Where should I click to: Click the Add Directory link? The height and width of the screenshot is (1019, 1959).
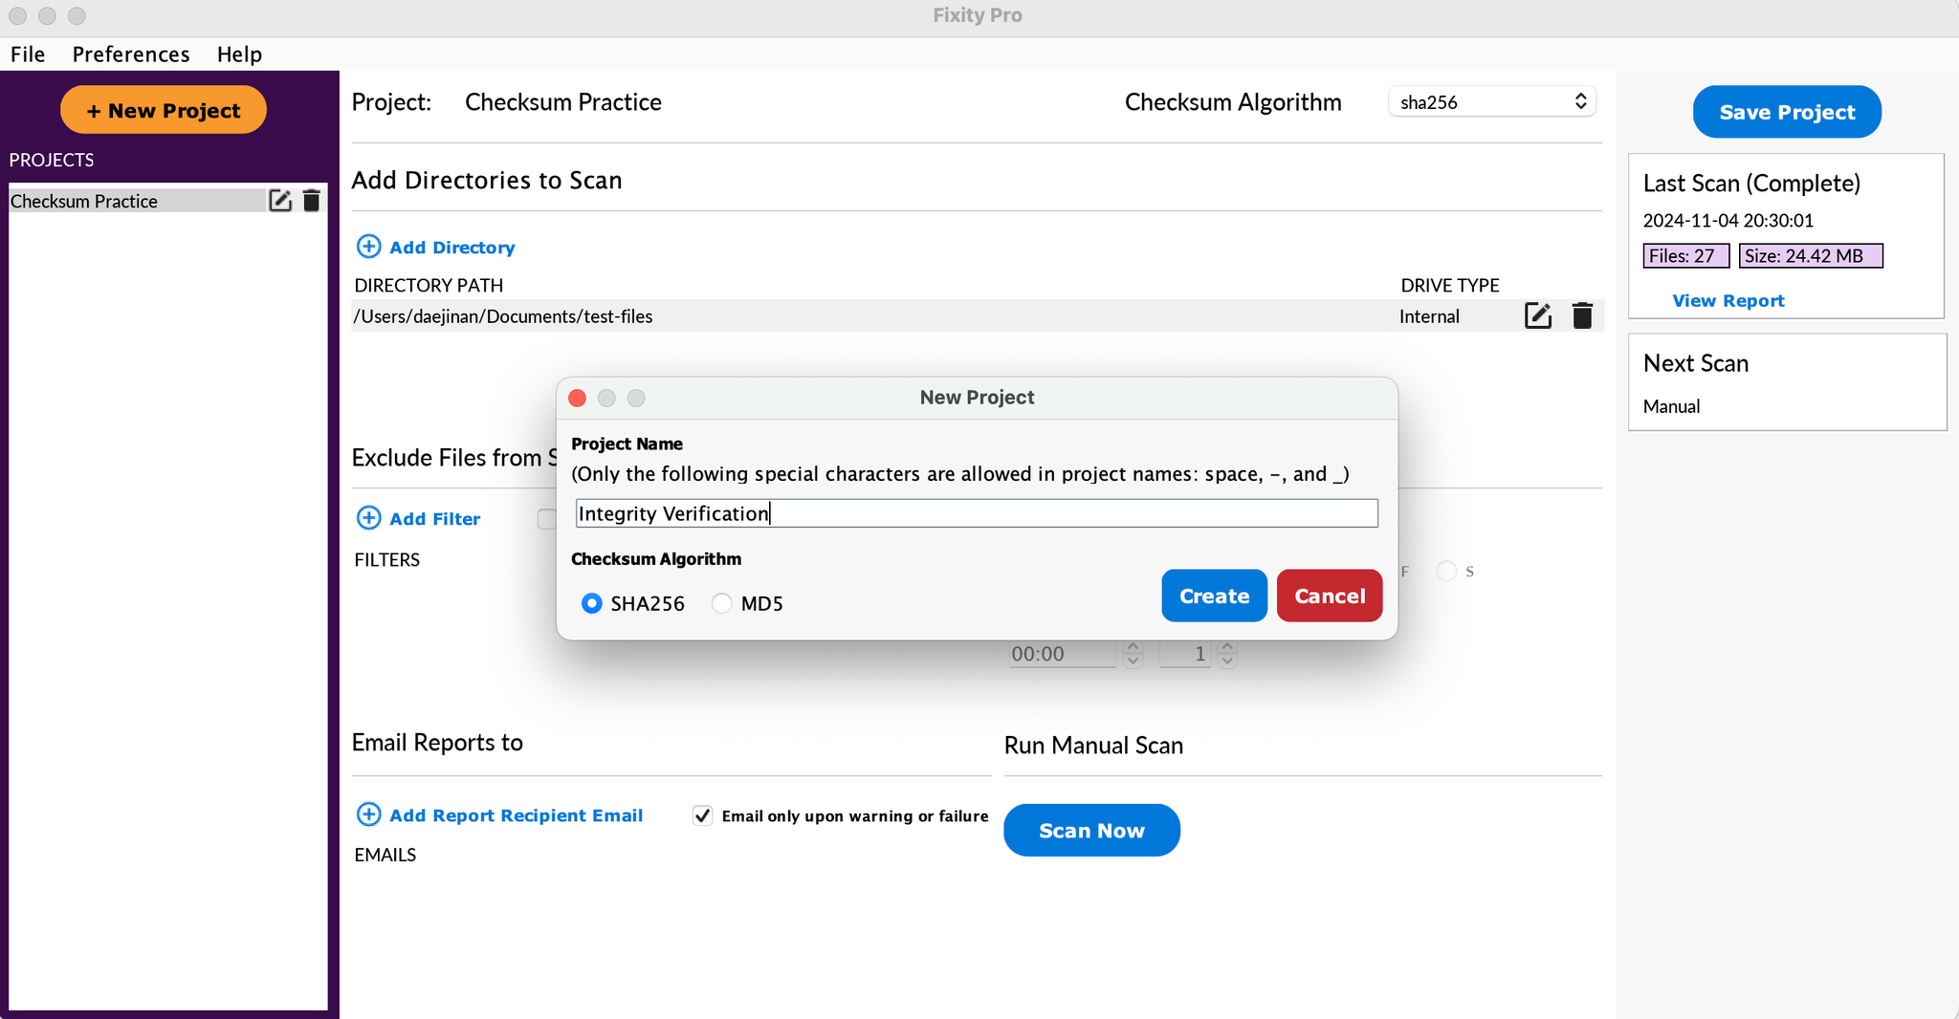click(451, 248)
